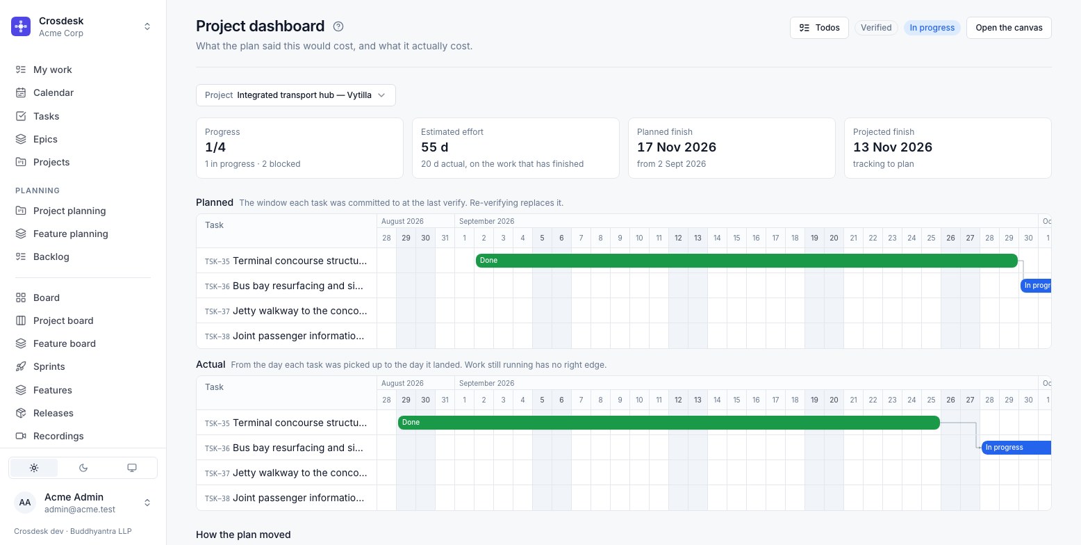Open the Project selector dropdown
The width and height of the screenshot is (1081, 545).
[296, 95]
